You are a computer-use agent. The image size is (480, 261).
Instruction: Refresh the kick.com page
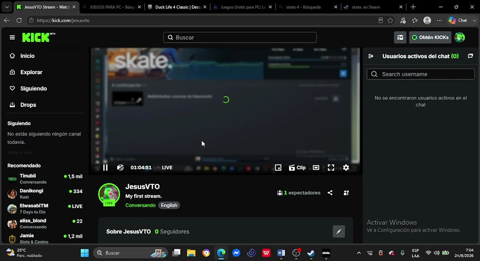pos(19,20)
